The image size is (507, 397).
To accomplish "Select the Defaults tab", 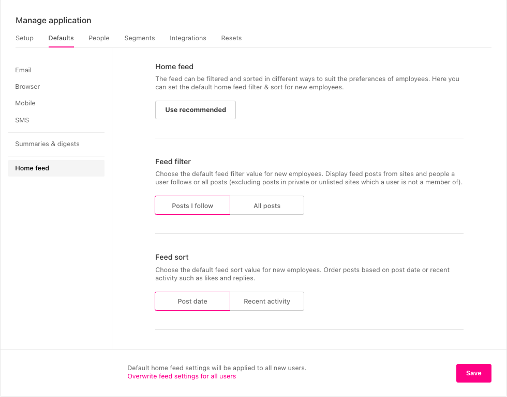I will pos(61,38).
